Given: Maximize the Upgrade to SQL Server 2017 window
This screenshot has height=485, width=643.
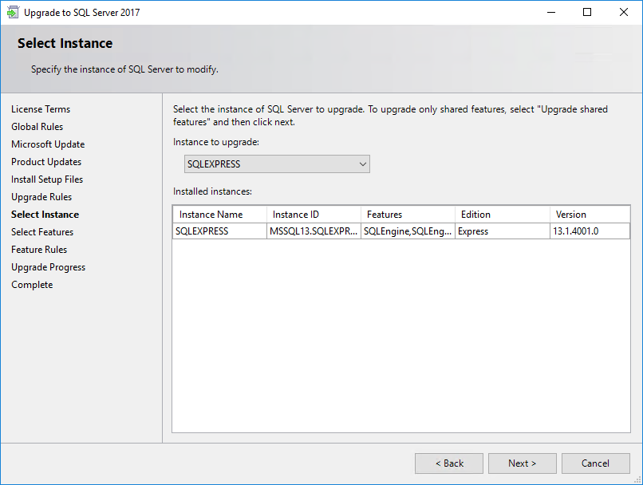Looking at the screenshot, I should (587, 12).
